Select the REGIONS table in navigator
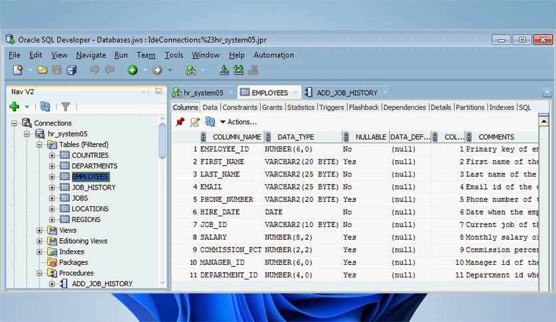The height and width of the screenshot is (322, 556). (x=86, y=220)
